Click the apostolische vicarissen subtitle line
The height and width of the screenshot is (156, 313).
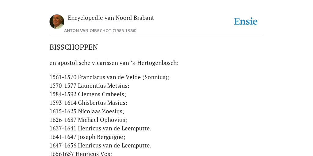[x=114, y=63]
